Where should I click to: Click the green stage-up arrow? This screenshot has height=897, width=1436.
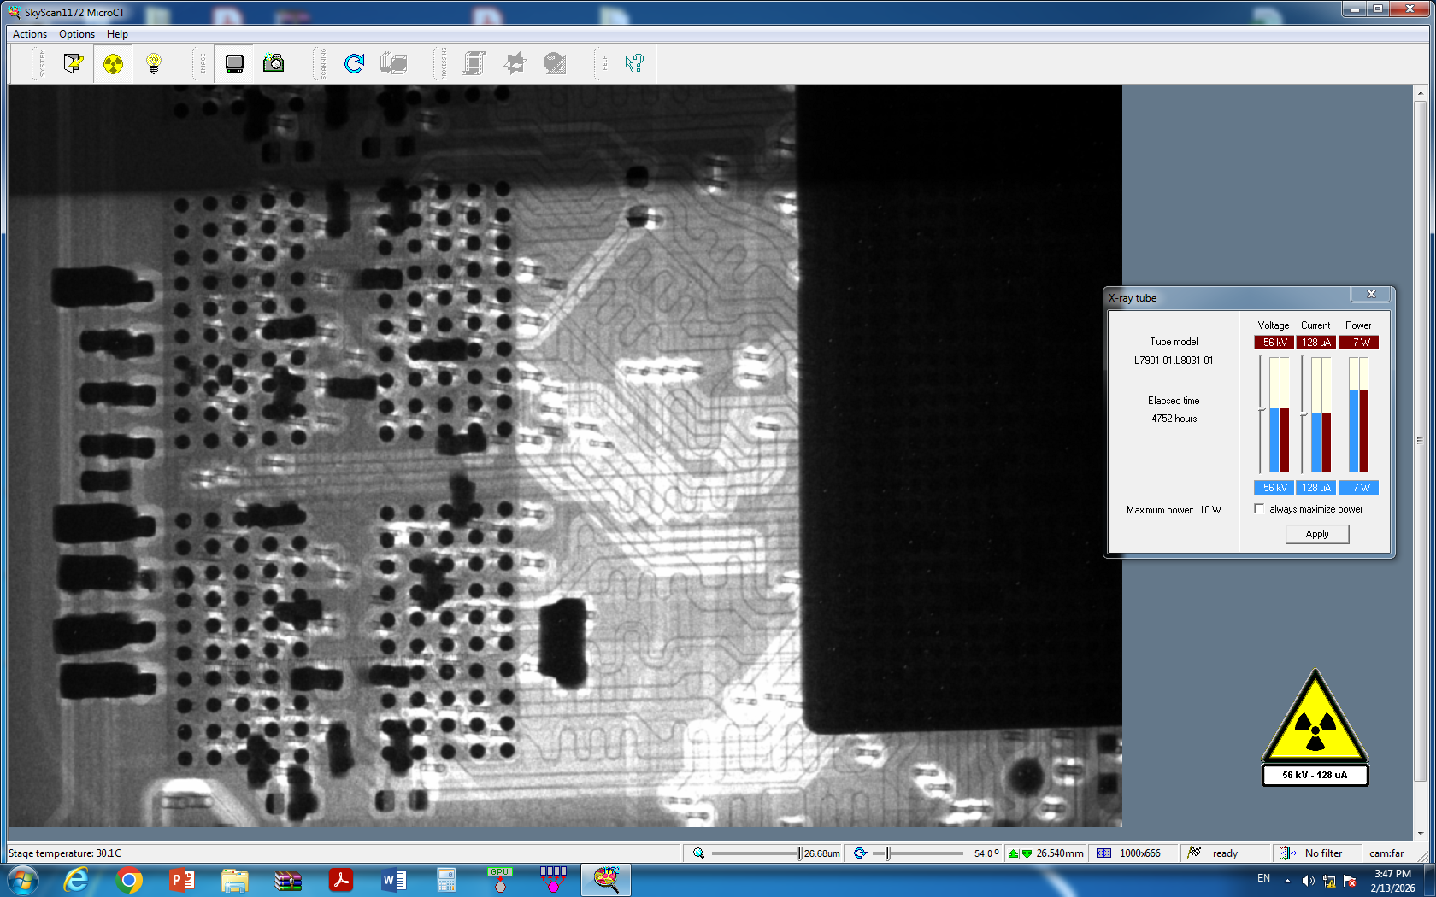point(1014,853)
